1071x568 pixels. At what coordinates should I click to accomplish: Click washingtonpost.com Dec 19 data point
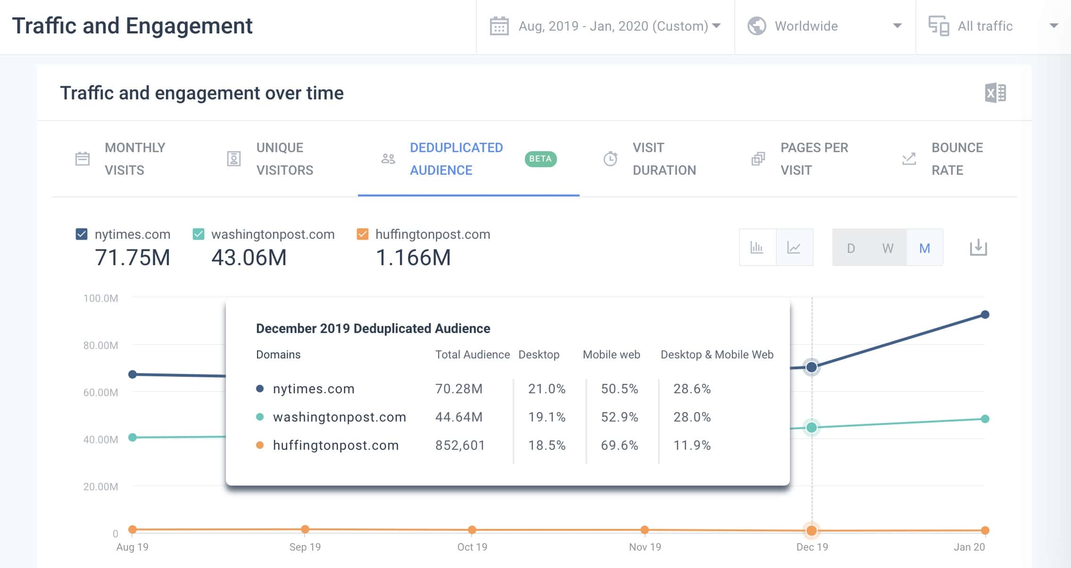(812, 428)
